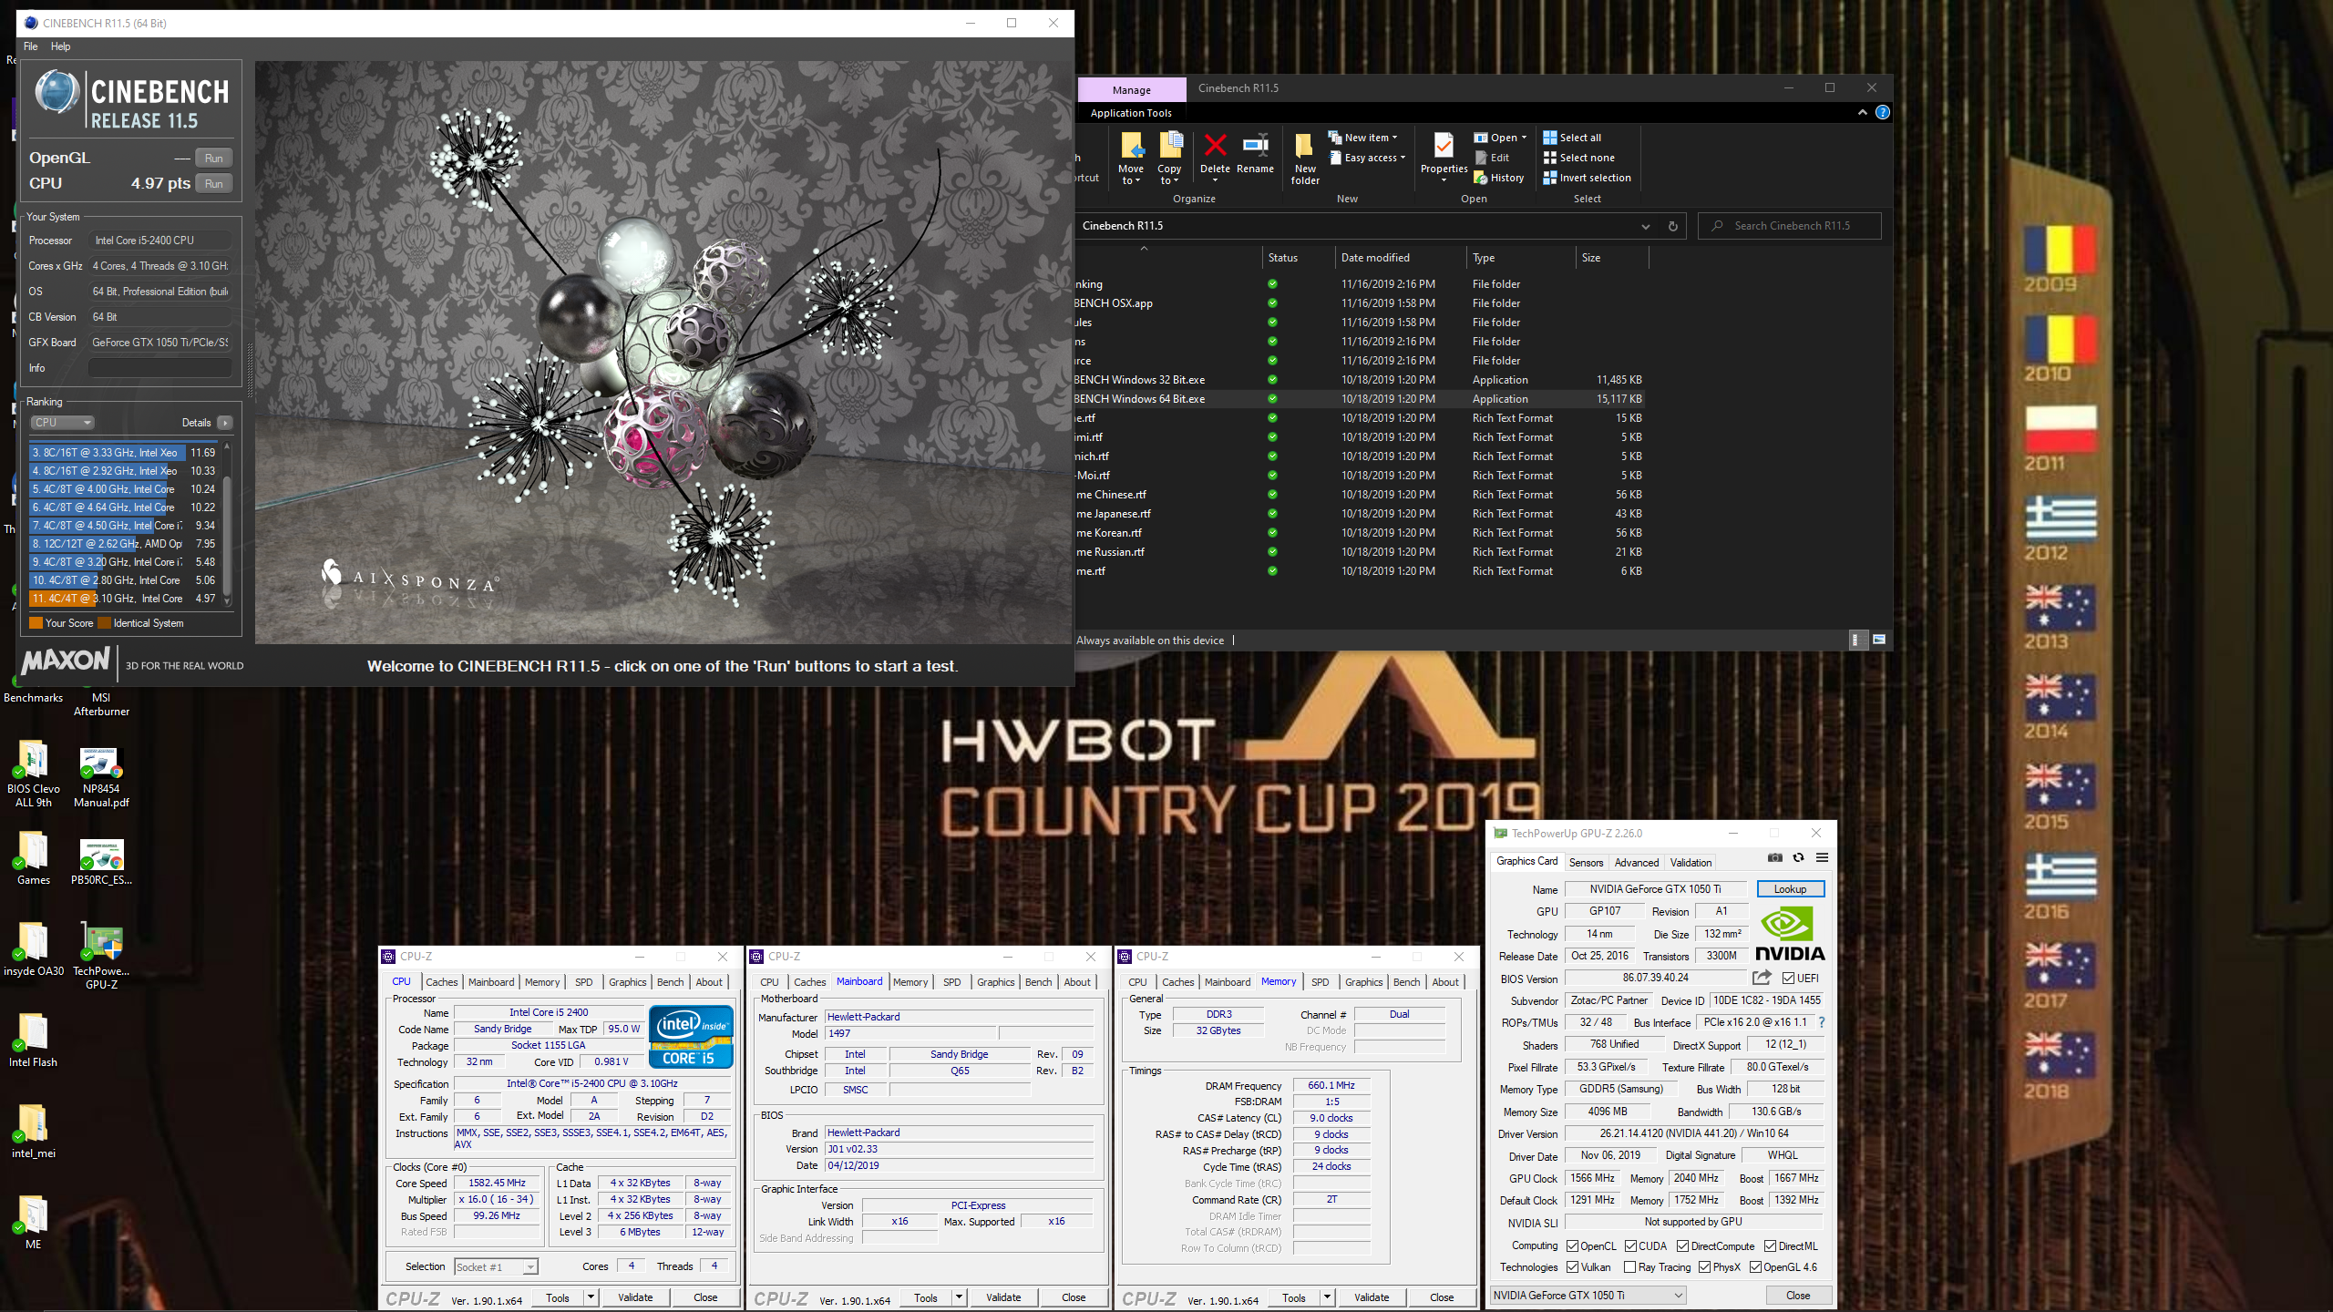Click the Explorer help question mark icon
This screenshot has height=1312, width=2333.
(1883, 112)
